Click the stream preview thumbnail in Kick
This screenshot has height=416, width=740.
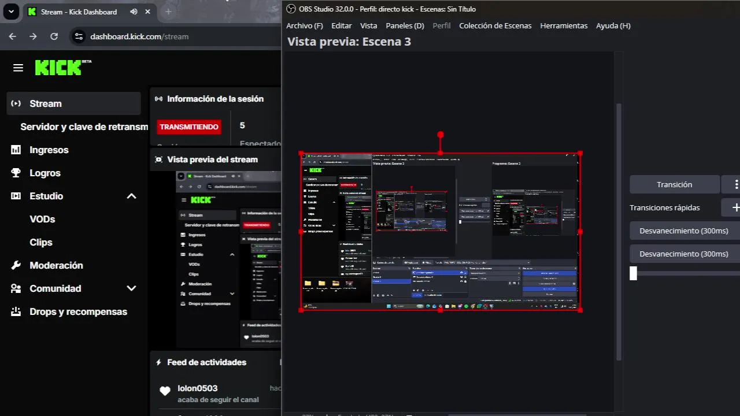coord(228,259)
